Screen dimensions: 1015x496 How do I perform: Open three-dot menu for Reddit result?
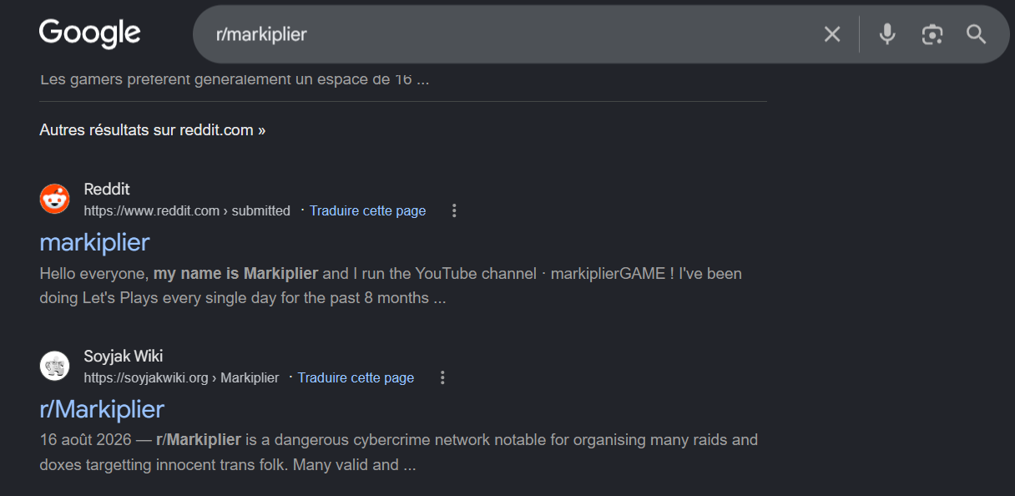(x=454, y=210)
